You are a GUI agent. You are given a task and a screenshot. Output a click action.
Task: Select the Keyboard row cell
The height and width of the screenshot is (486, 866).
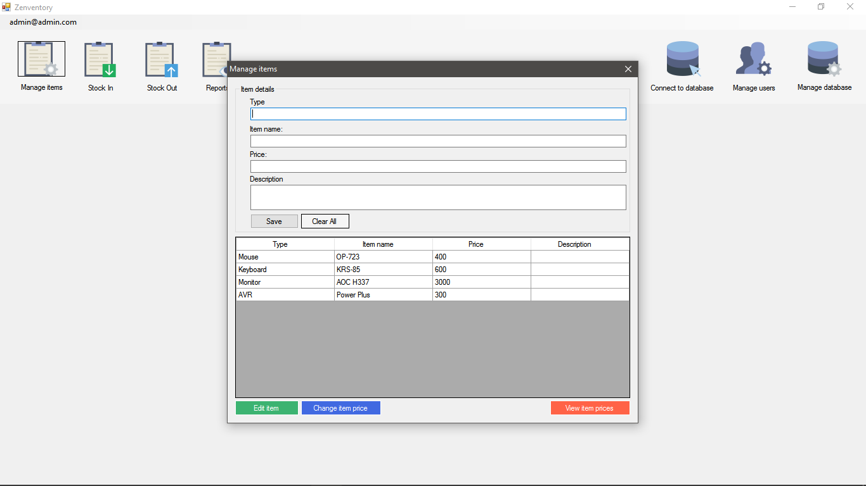(x=285, y=270)
